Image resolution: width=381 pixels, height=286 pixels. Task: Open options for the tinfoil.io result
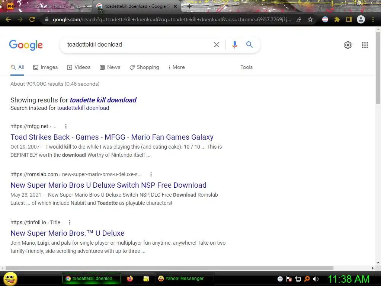(x=70, y=222)
